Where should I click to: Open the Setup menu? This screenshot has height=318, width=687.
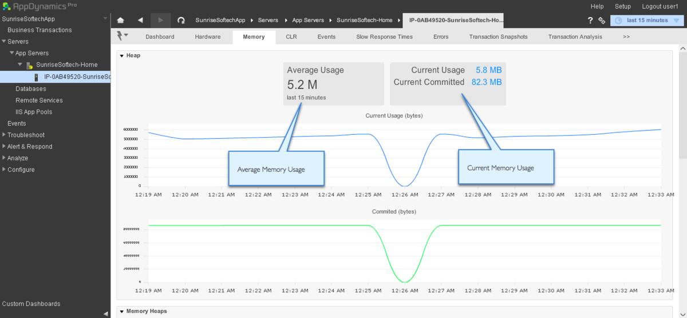click(x=623, y=6)
